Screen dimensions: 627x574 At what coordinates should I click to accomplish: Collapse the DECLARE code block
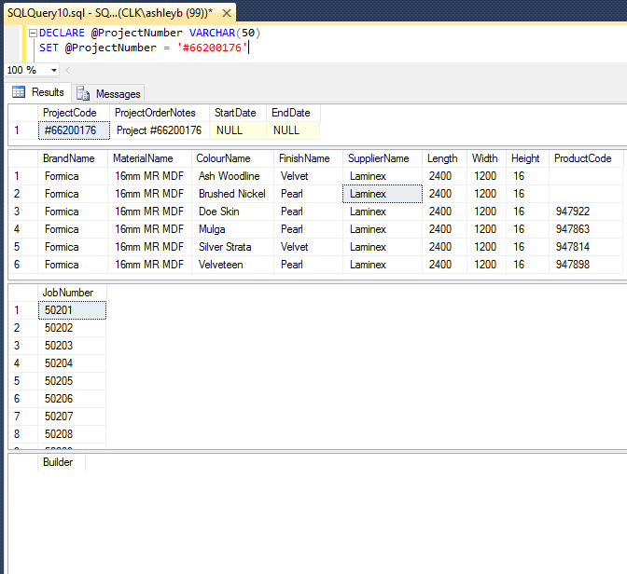point(34,33)
